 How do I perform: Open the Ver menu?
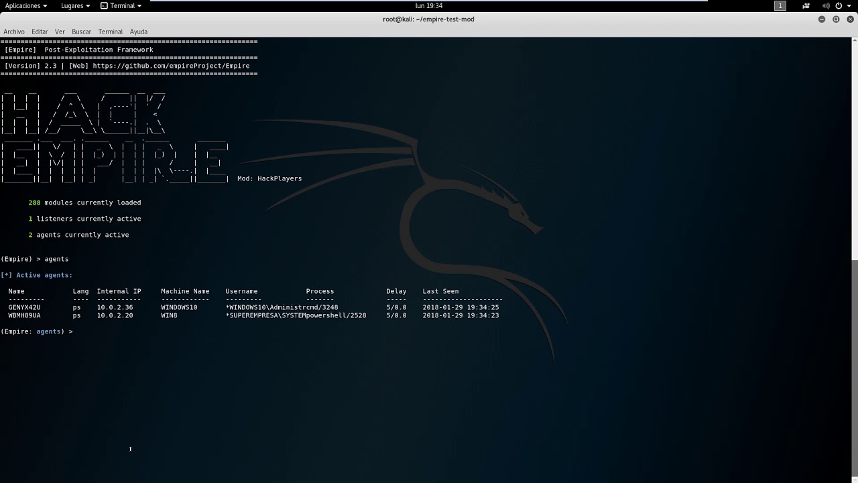[60, 32]
